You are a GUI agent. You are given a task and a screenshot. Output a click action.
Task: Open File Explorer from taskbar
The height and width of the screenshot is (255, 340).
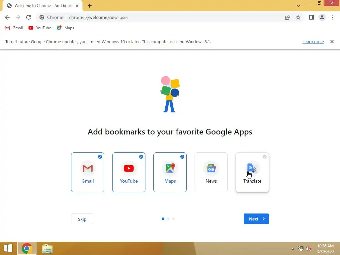tap(47, 249)
